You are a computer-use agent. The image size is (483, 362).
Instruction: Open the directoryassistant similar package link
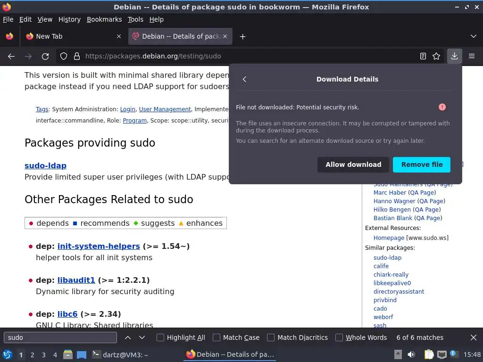pos(399,291)
